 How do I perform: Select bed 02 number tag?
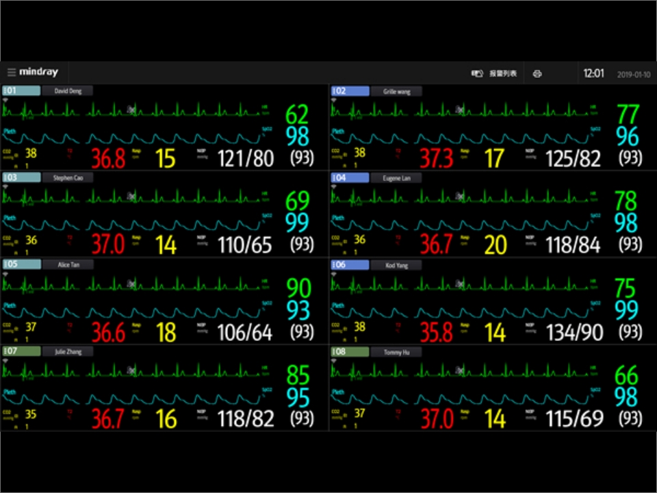350,90
